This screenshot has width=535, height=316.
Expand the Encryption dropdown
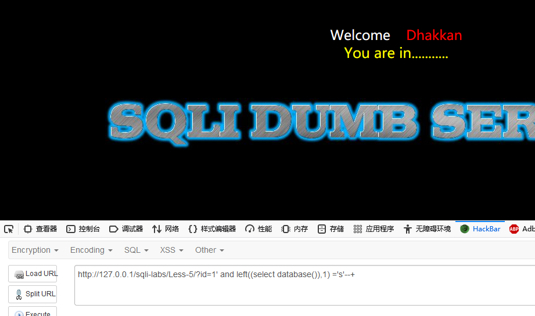(x=35, y=250)
